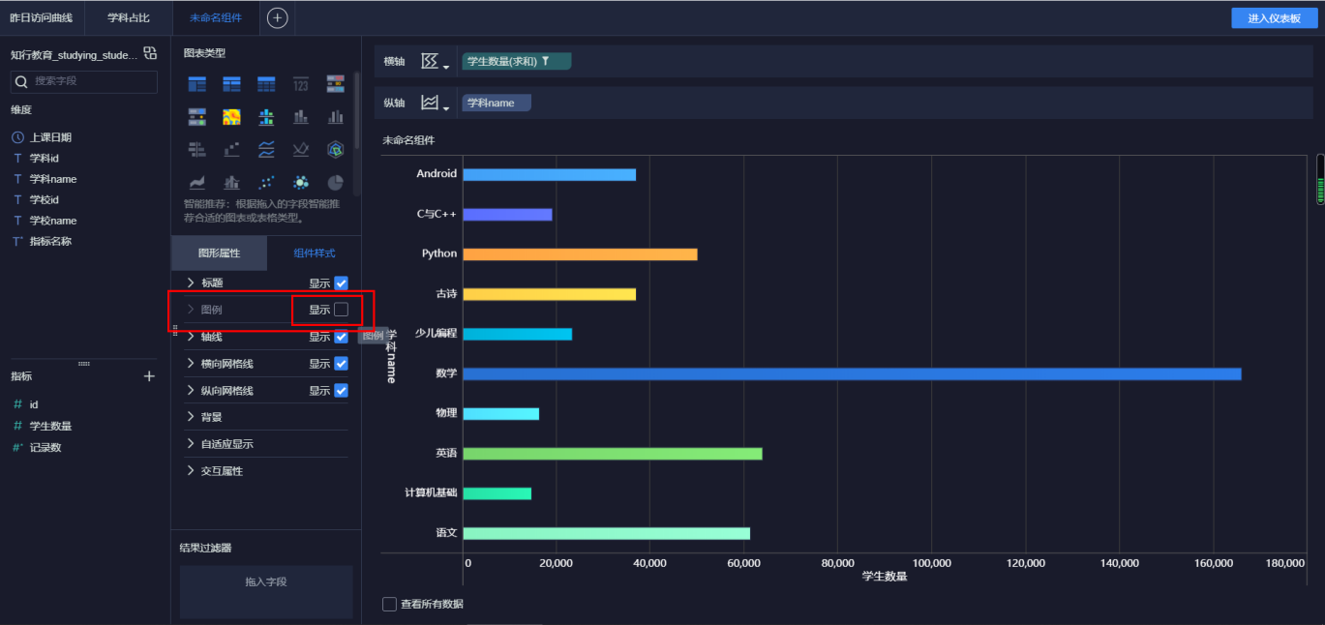The width and height of the screenshot is (1325, 625).
Task: Toggle 横向网格线 显示 checkbox
Action: click(x=341, y=364)
